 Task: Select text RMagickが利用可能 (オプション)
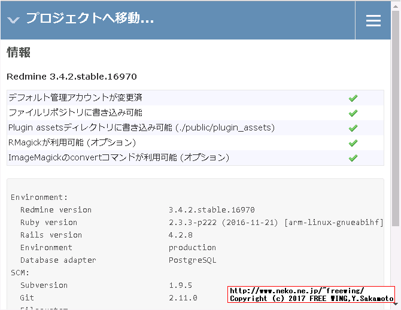[72, 142]
